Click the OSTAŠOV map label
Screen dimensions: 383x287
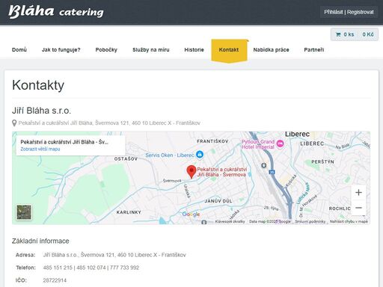coord(126,158)
